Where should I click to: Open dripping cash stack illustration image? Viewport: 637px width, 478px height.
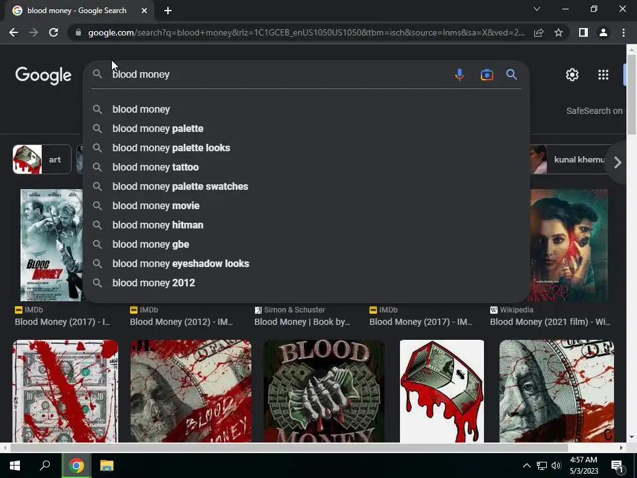(x=442, y=391)
